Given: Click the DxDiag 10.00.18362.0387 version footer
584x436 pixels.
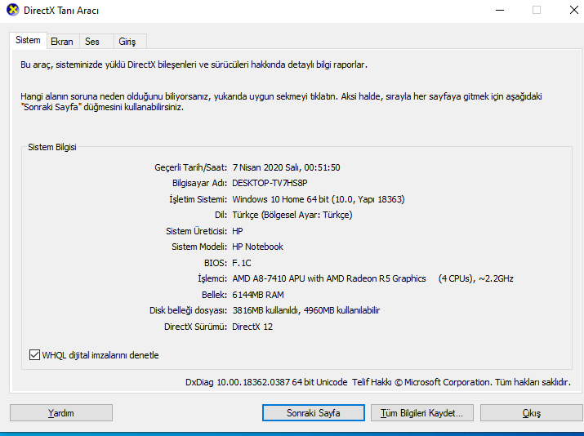Looking at the screenshot, I should click(378, 382).
